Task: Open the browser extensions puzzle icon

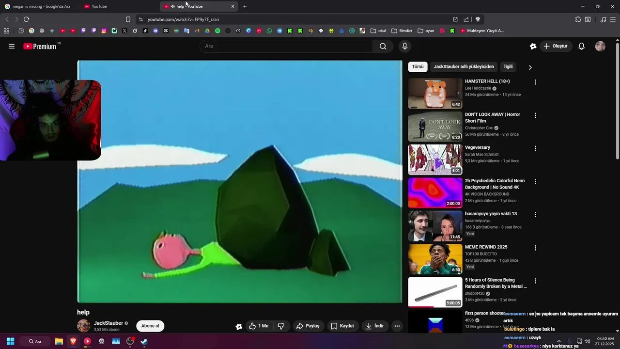Action: tap(578, 19)
